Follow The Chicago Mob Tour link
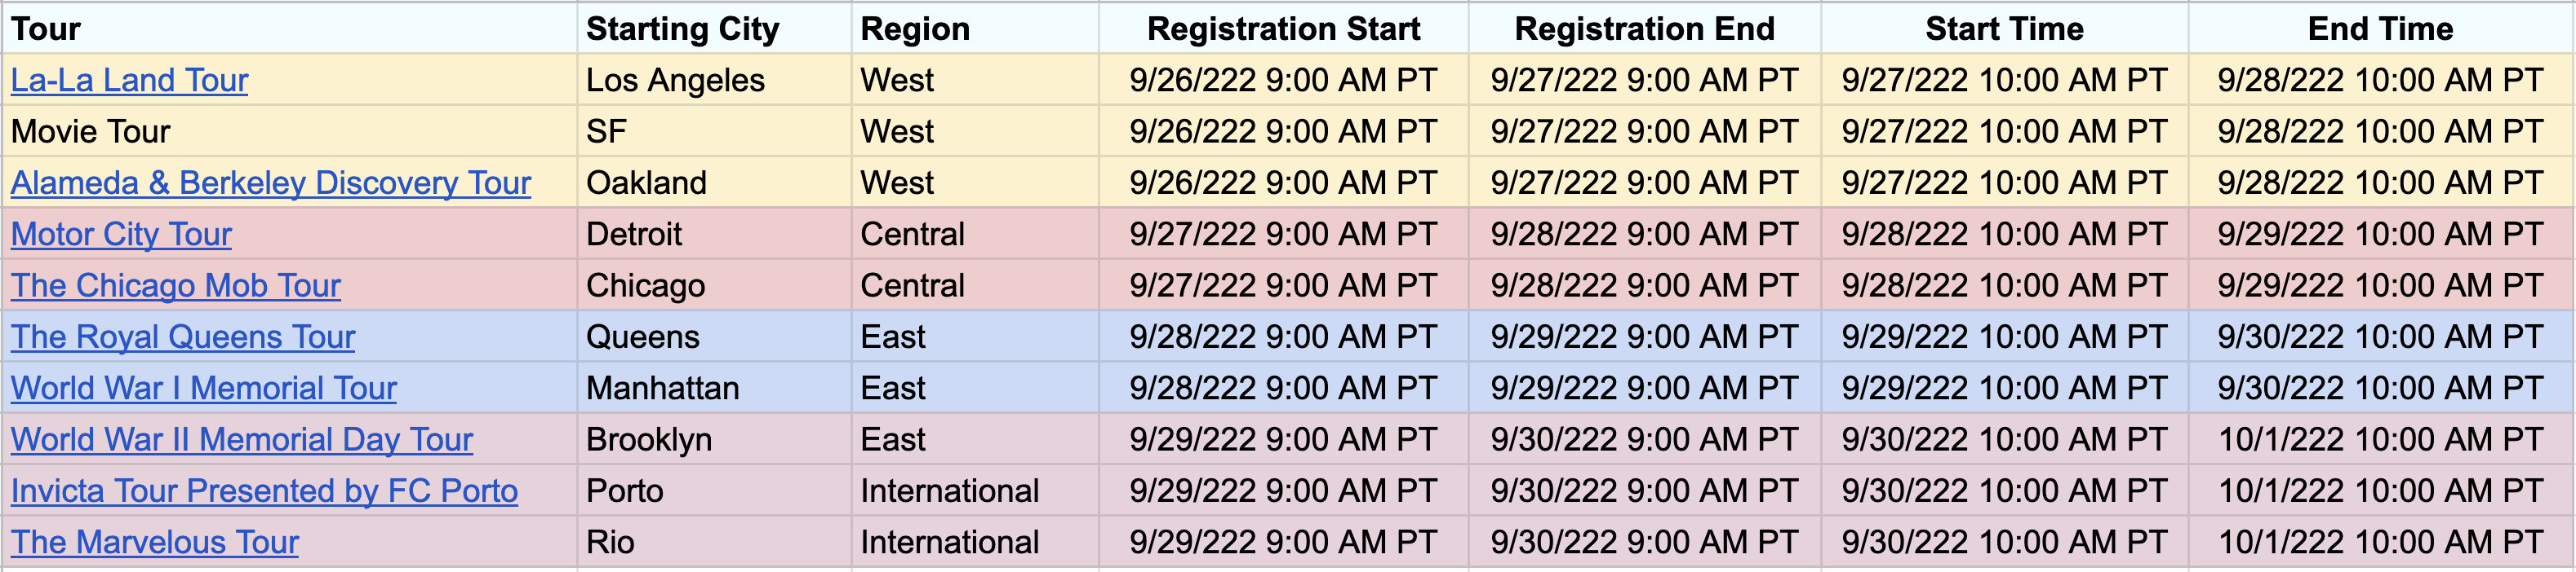Screen dimensions: 2576x572 click(175, 285)
